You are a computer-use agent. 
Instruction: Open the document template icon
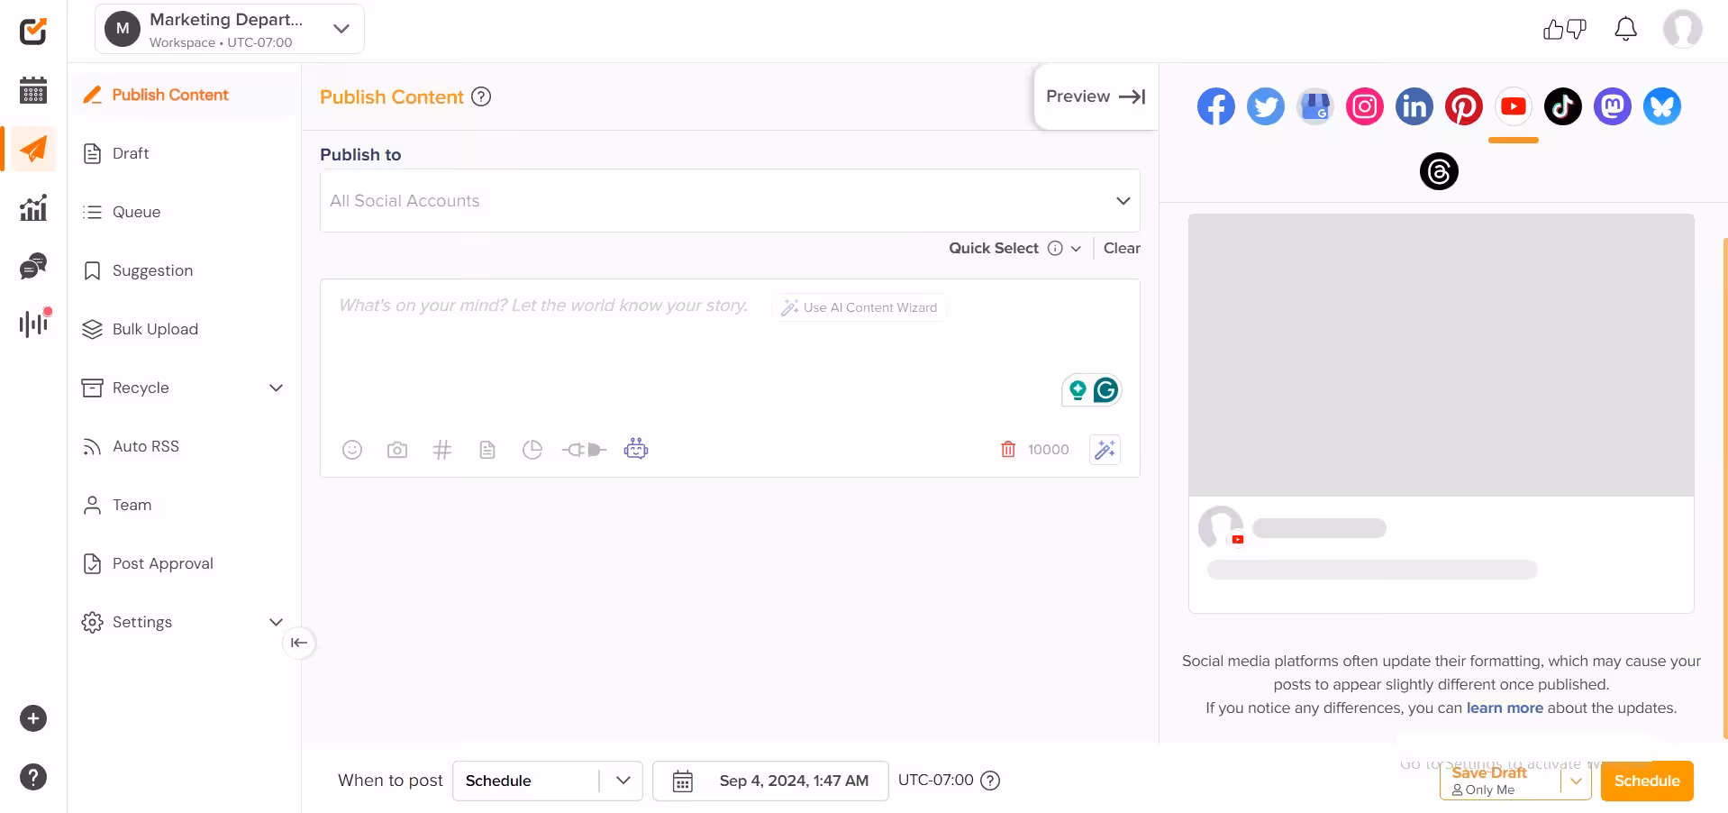pos(487,450)
